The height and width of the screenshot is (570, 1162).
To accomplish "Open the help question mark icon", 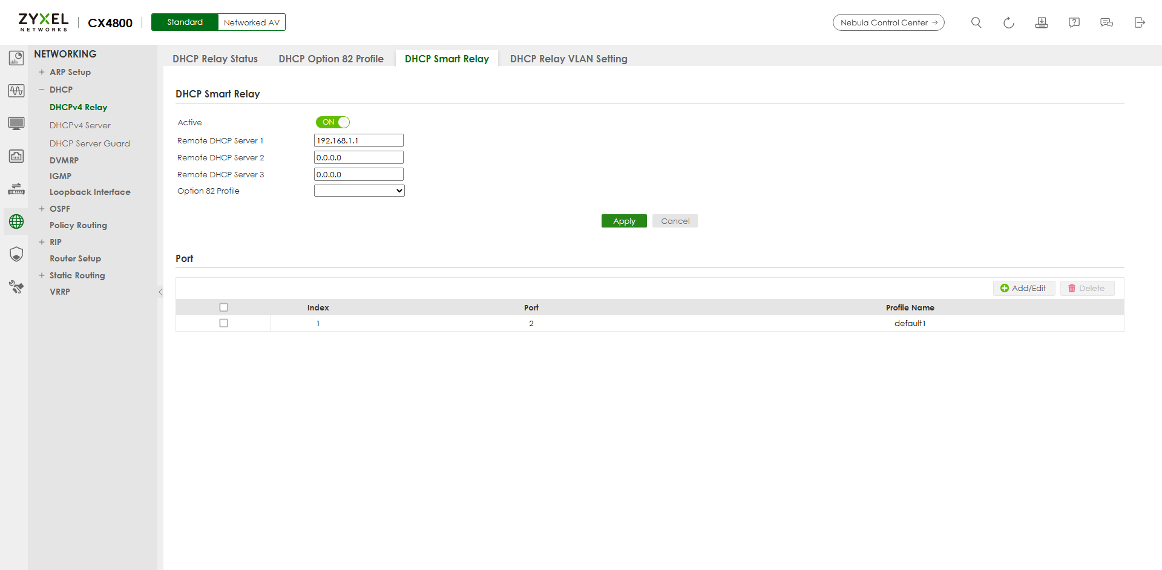I will point(1074,22).
